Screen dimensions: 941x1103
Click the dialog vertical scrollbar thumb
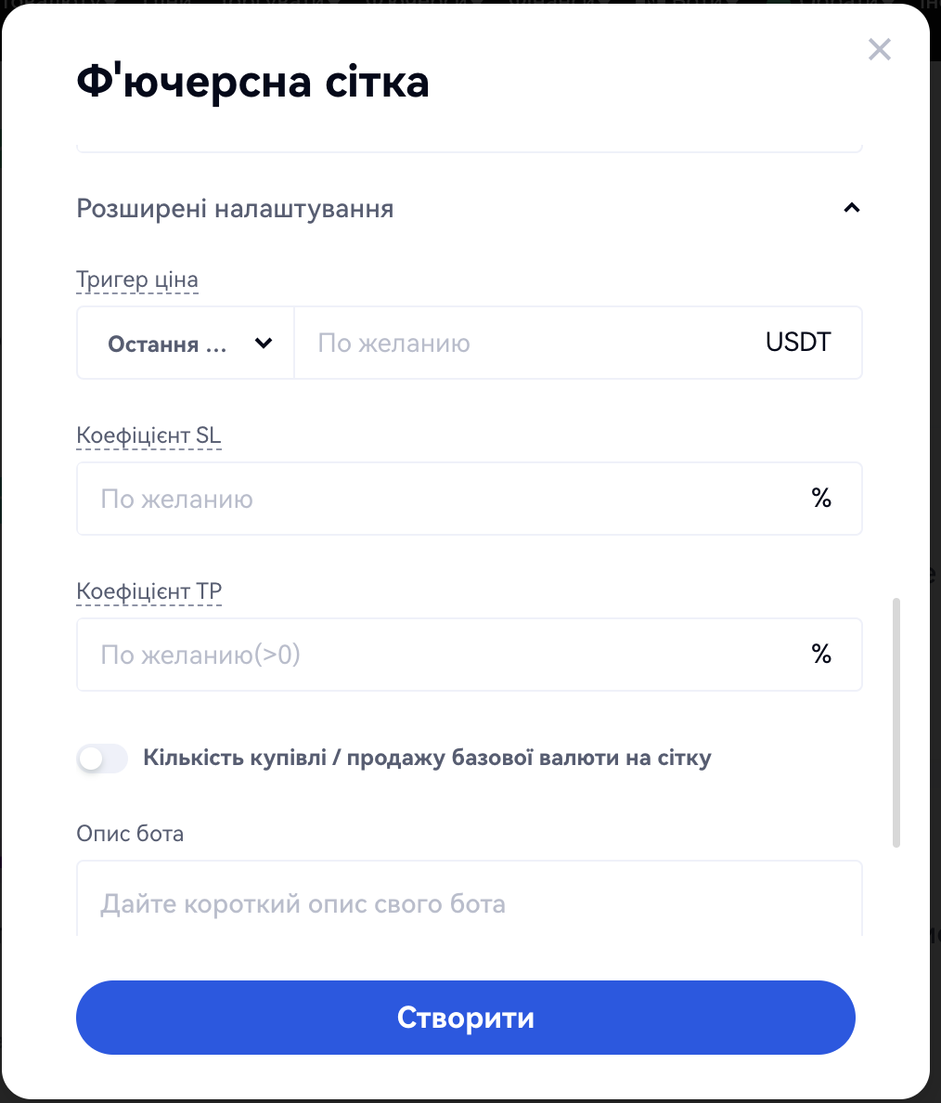[x=896, y=722]
